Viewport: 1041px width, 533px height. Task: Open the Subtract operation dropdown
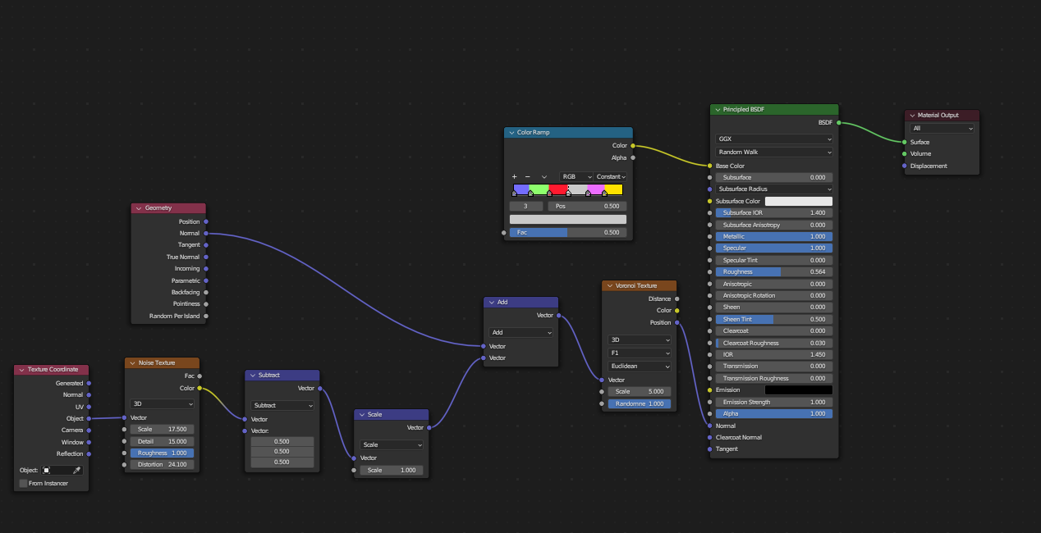pyautogui.click(x=282, y=405)
